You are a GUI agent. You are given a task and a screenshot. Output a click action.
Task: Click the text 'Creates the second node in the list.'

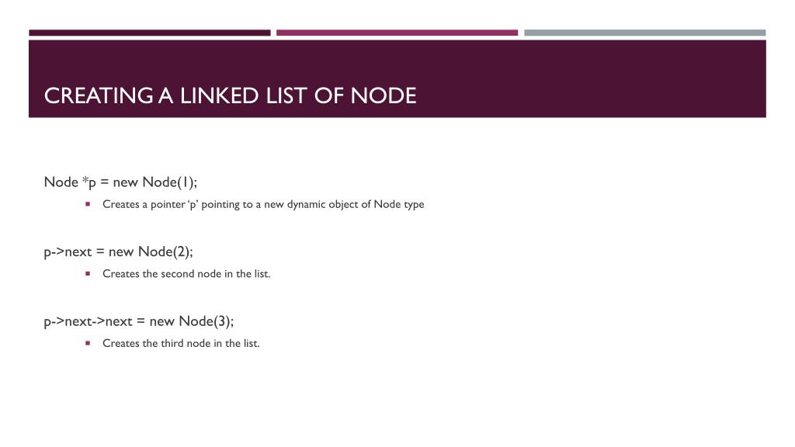click(x=186, y=274)
